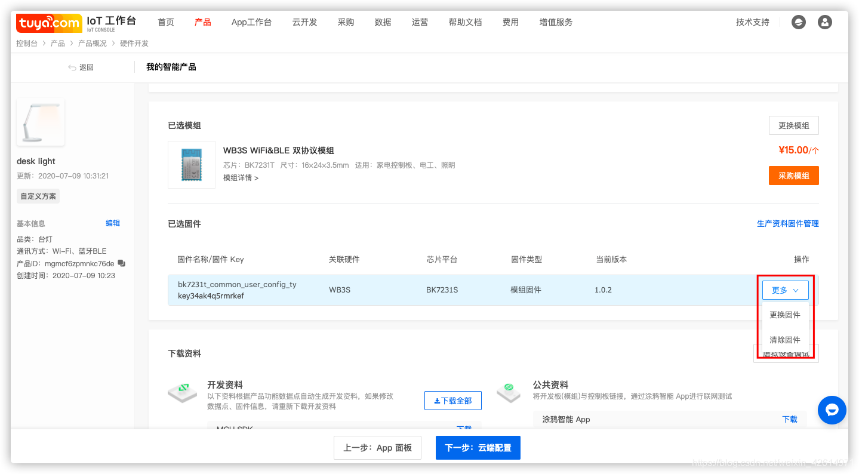Click the return arrow 返回
Viewport: 859px width, 474px height.
click(81, 67)
